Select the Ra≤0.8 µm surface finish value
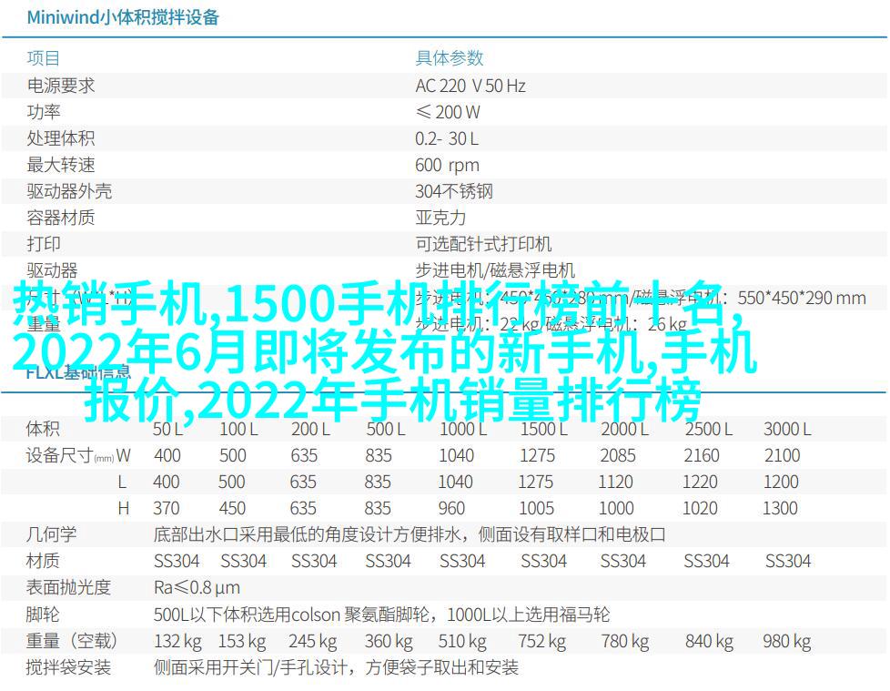 197,587
